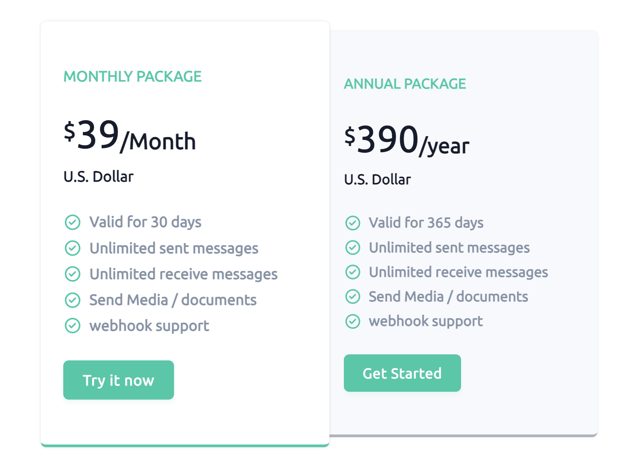Image resolution: width=629 pixels, height=471 pixels.
Task: Select the MONTHLY PACKAGE heading
Action: pos(132,77)
